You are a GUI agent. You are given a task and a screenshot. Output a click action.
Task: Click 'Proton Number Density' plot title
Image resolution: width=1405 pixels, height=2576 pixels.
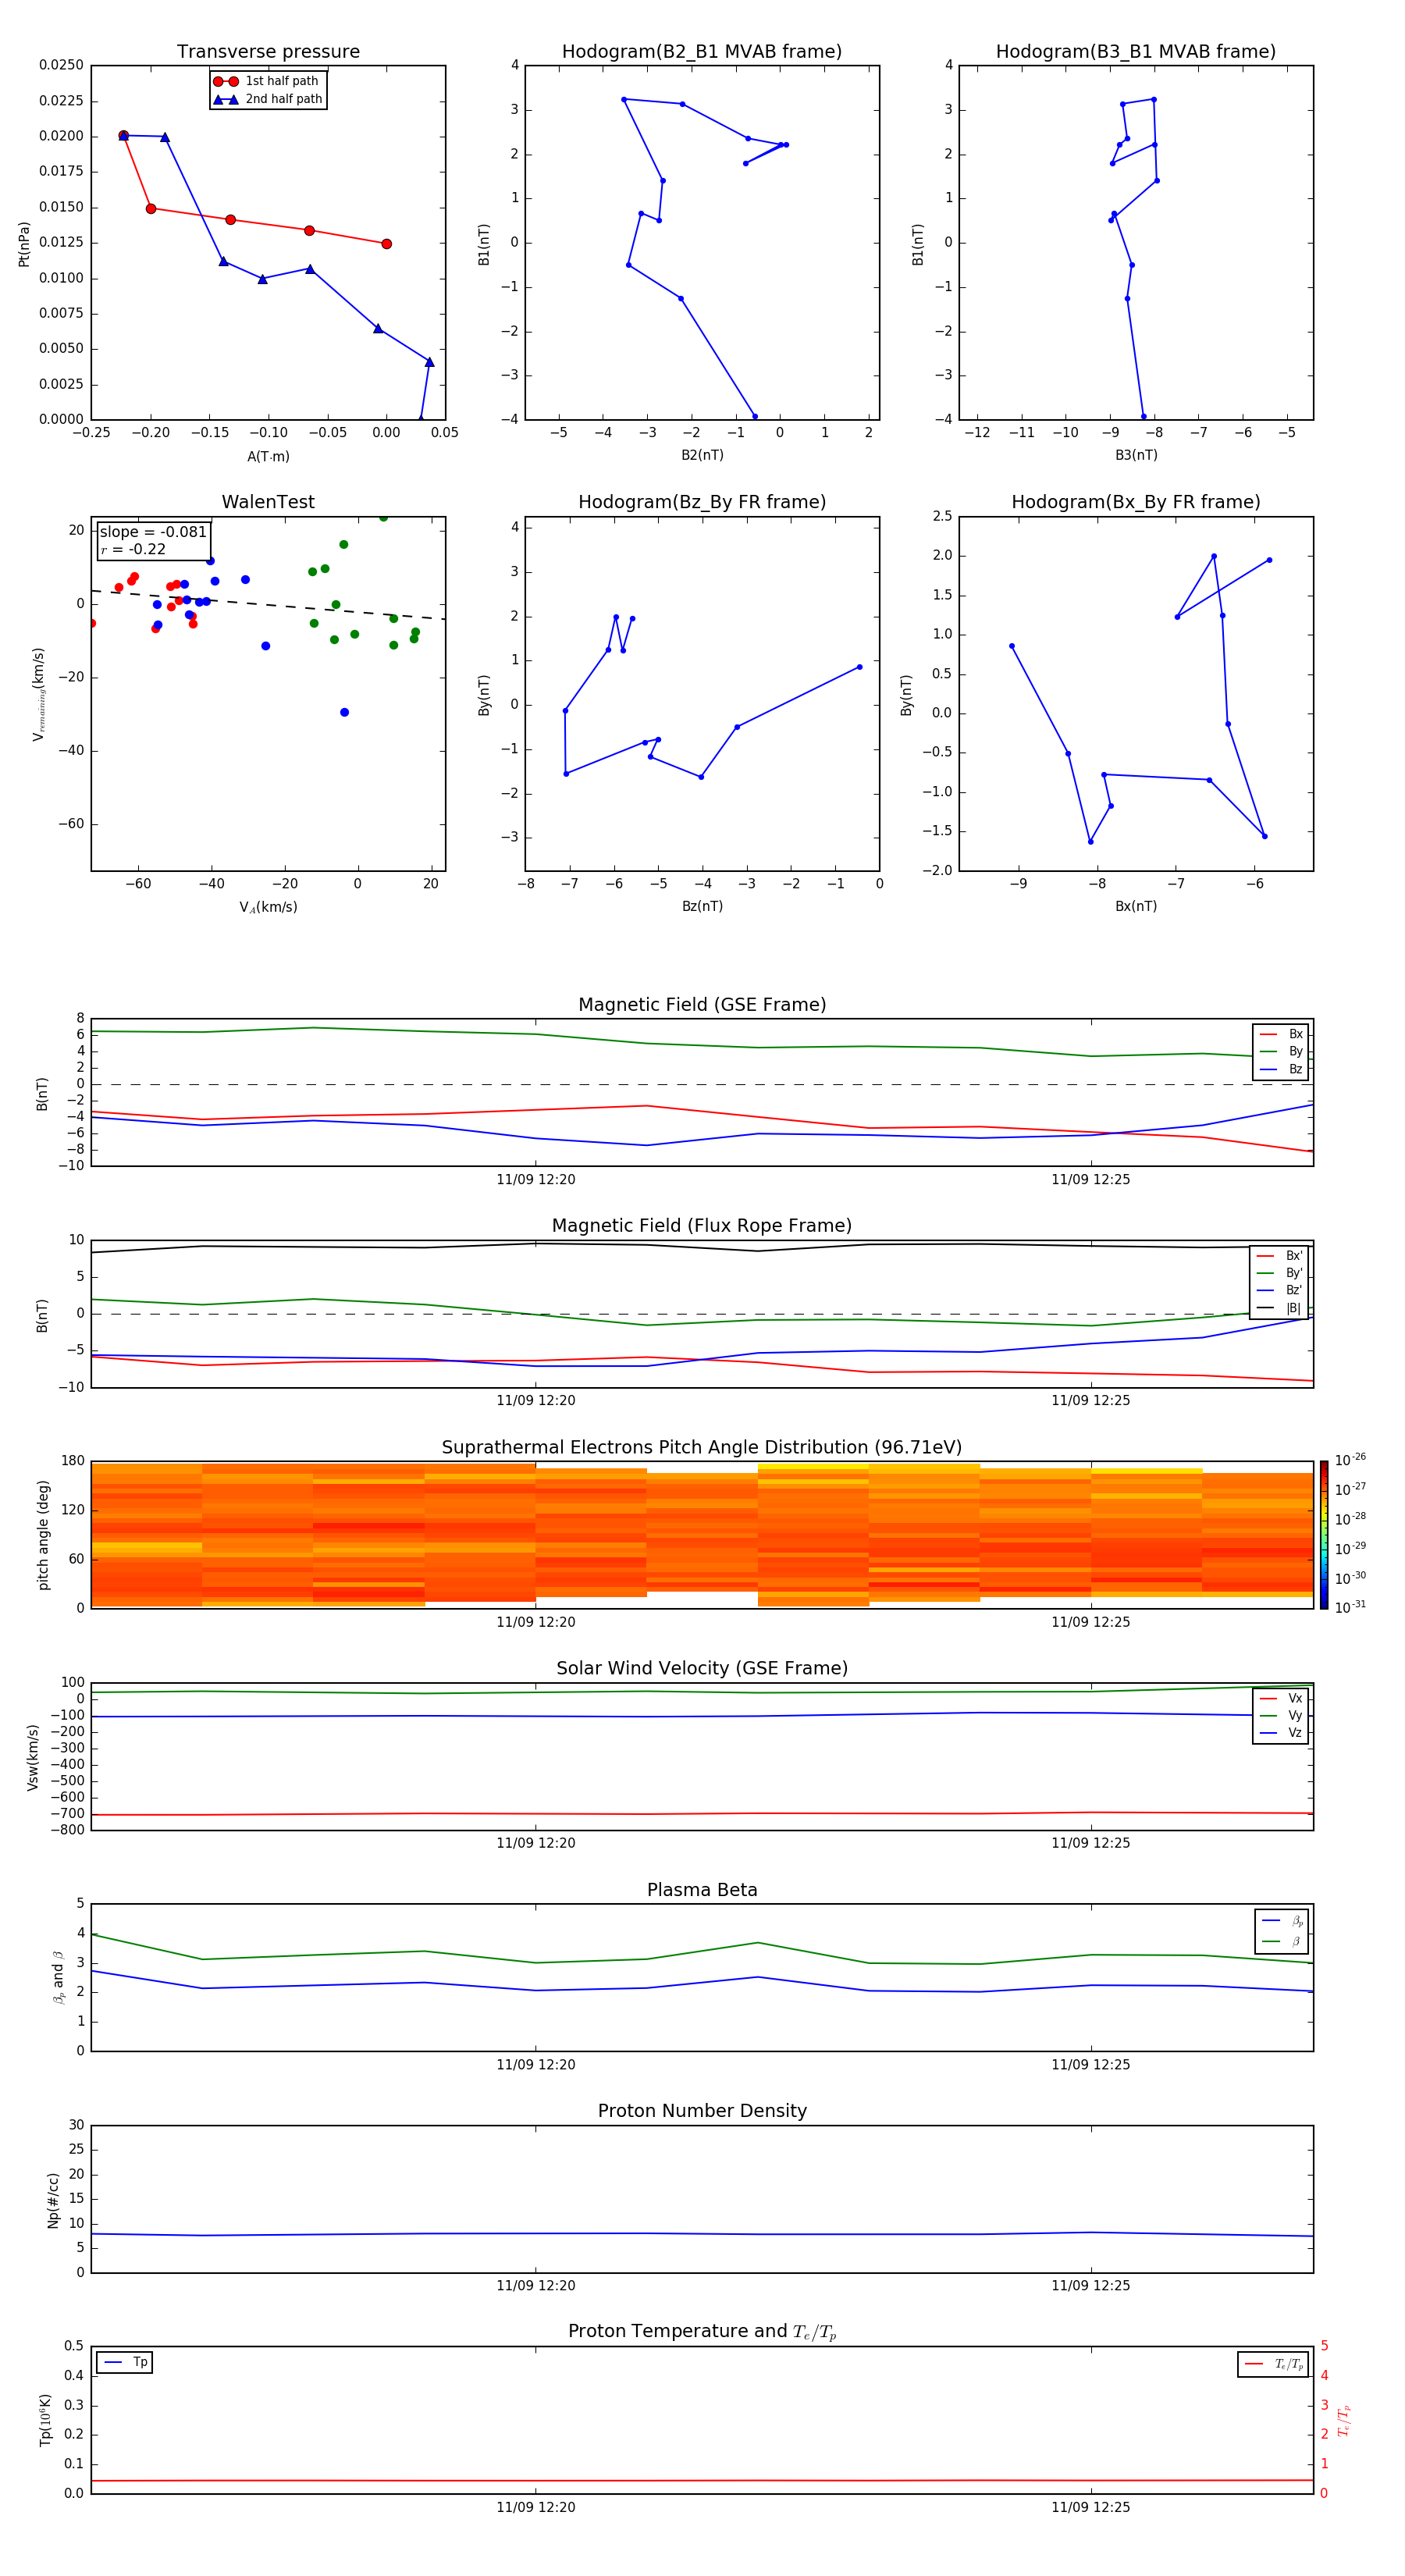(x=702, y=2111)
